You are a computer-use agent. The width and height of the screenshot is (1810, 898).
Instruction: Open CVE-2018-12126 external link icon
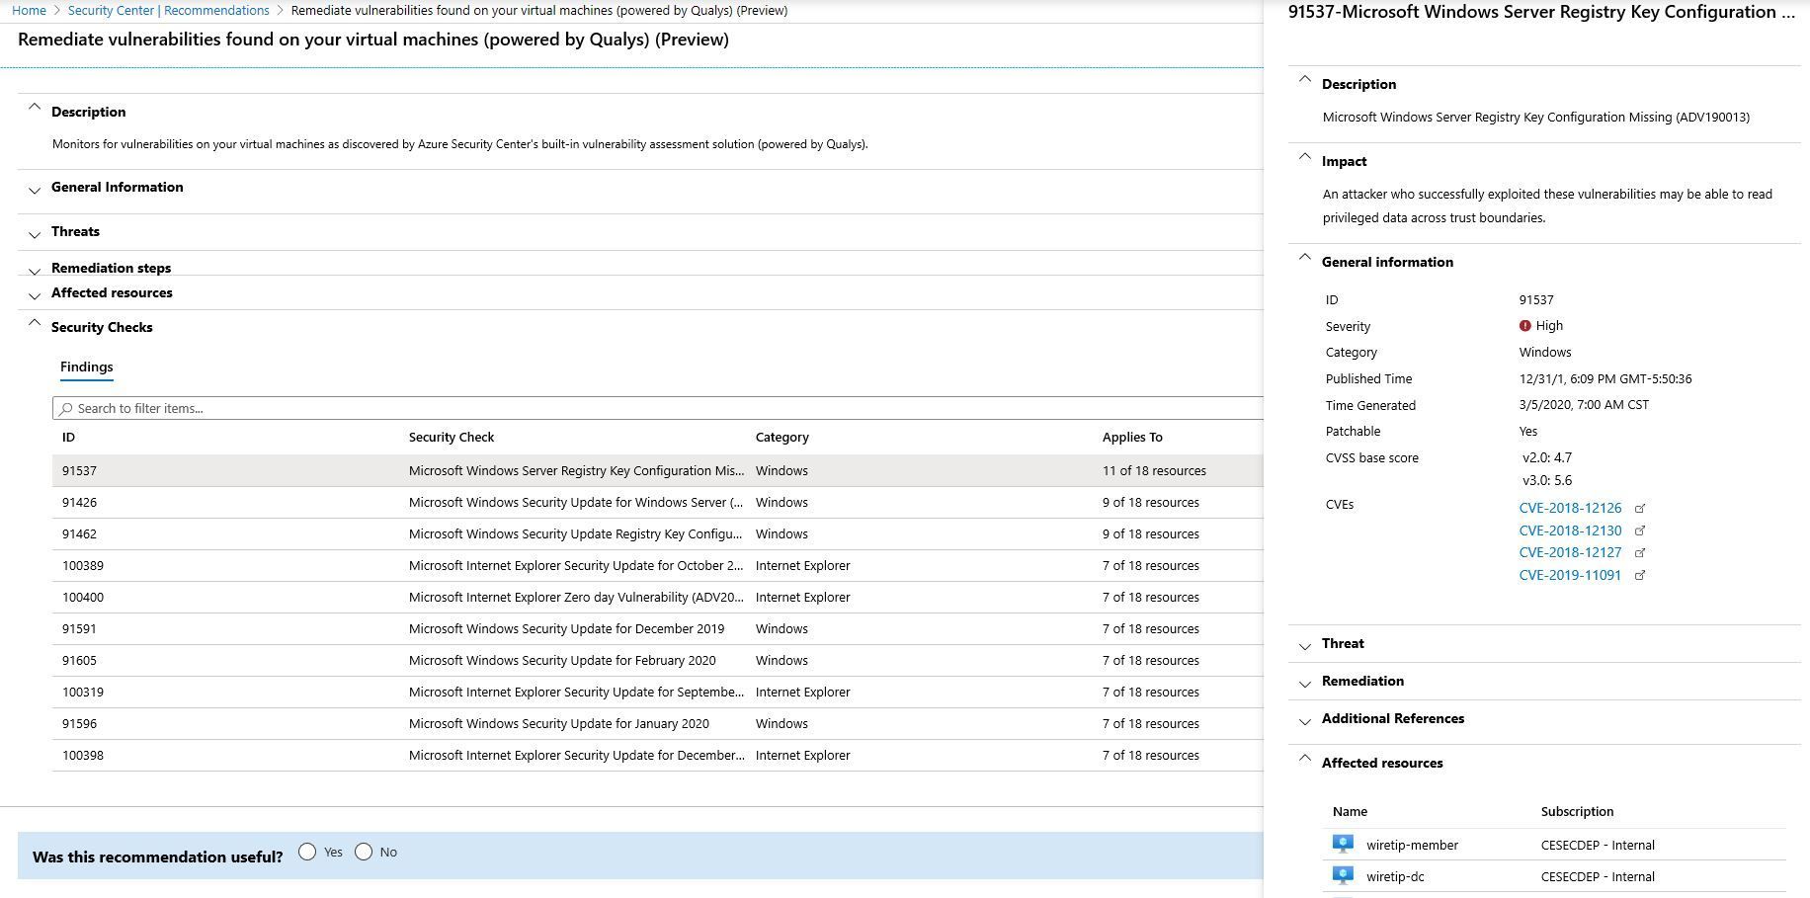pyautogui.click(x=1640, y=508)
